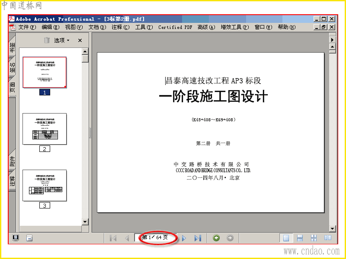Delete selected page with trash icon
Image resolution: width=346 pixels, height=259 pixels.
[x=47, y=40]
